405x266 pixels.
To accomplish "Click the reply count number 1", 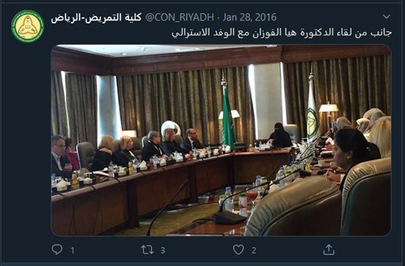I will point(72,250).
